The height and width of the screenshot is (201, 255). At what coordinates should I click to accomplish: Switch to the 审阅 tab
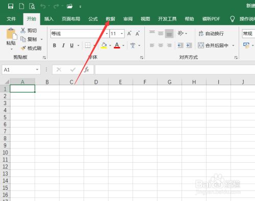[128, 19]
